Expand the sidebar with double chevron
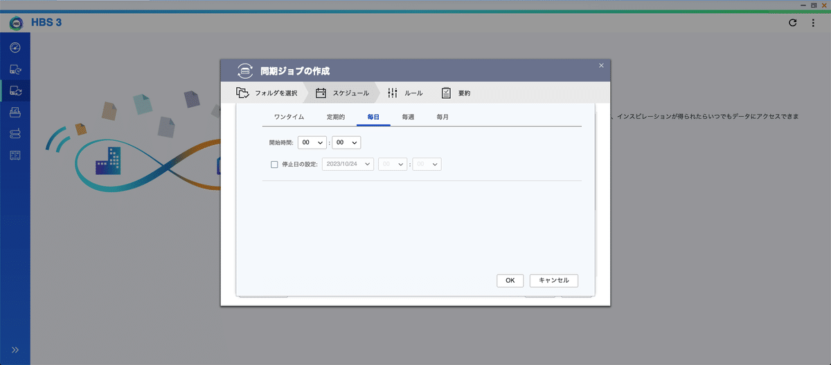This screenshot has width=831, height=365. [x=15, y=350]
